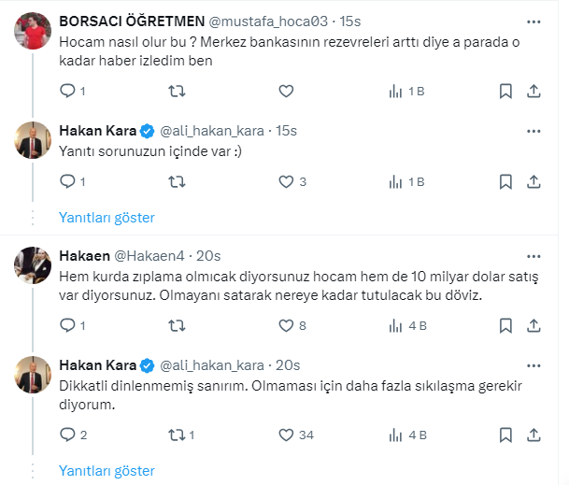Show replies under the last Hakan Kara reply
569x485 pixels.
(x=107, y=470)
